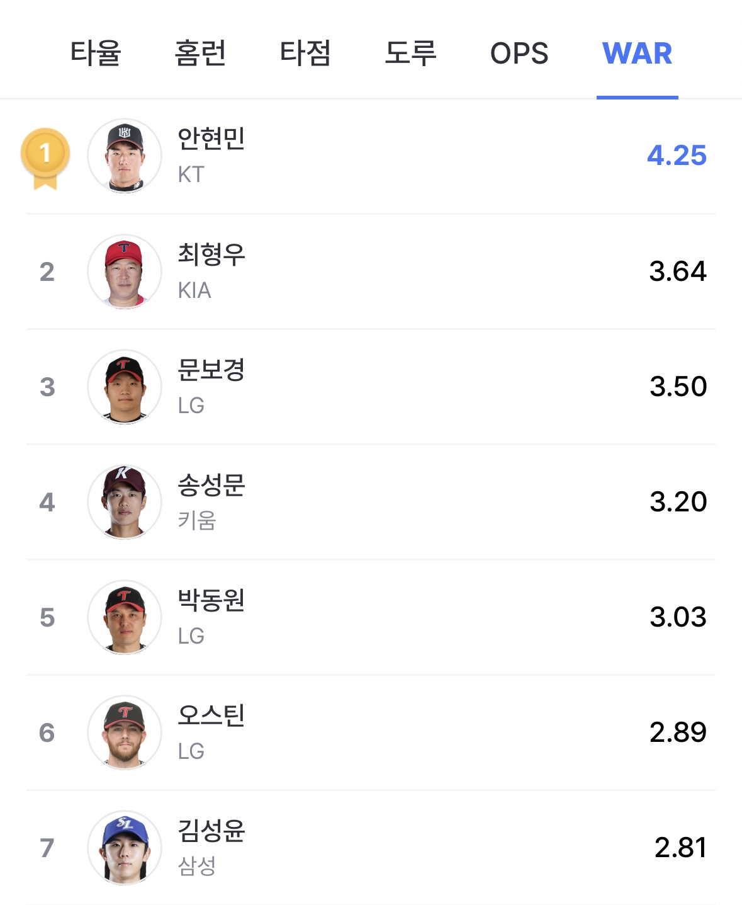Click the gold first-place medal icon
Screen dimensions: 742x905
click(x=45, y=157)
